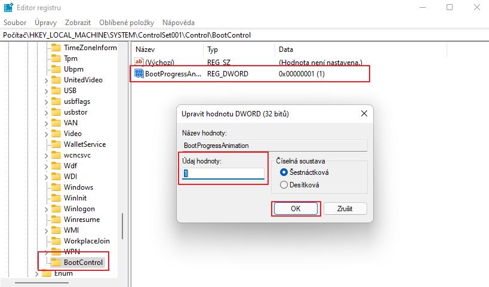The width and height of the screenshot is (489, 287).
Task: Click the (Výchozí) string value icon
Action: pos(139,62)
